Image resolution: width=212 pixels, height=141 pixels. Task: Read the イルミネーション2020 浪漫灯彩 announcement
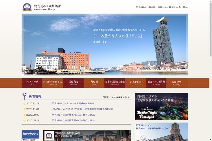coord(82,109)
